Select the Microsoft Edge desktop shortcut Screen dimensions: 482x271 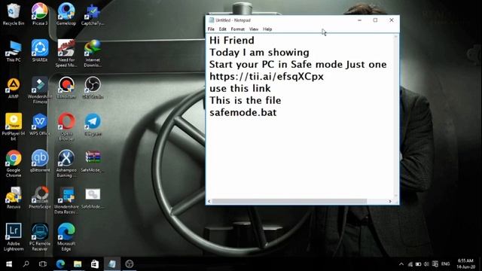click(x=66, y=236)
